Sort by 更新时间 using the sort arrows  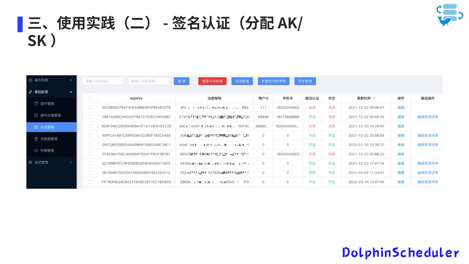click(374, 98)
